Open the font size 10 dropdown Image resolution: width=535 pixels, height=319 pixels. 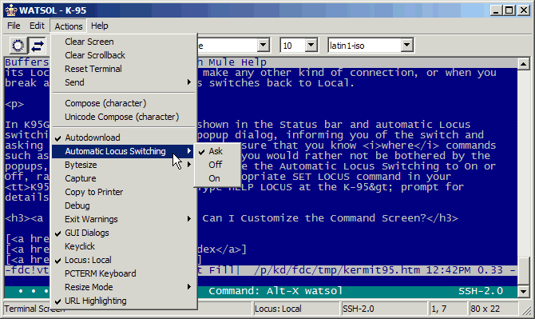click(x=311, y=45)
